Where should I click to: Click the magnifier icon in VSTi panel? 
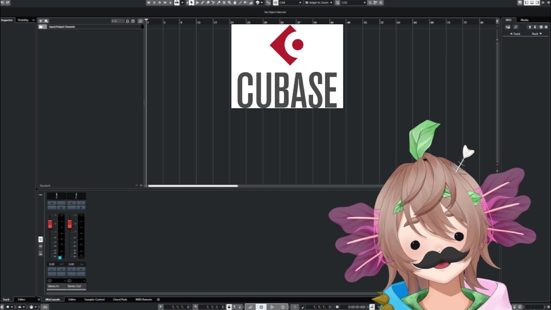[516, 27]
